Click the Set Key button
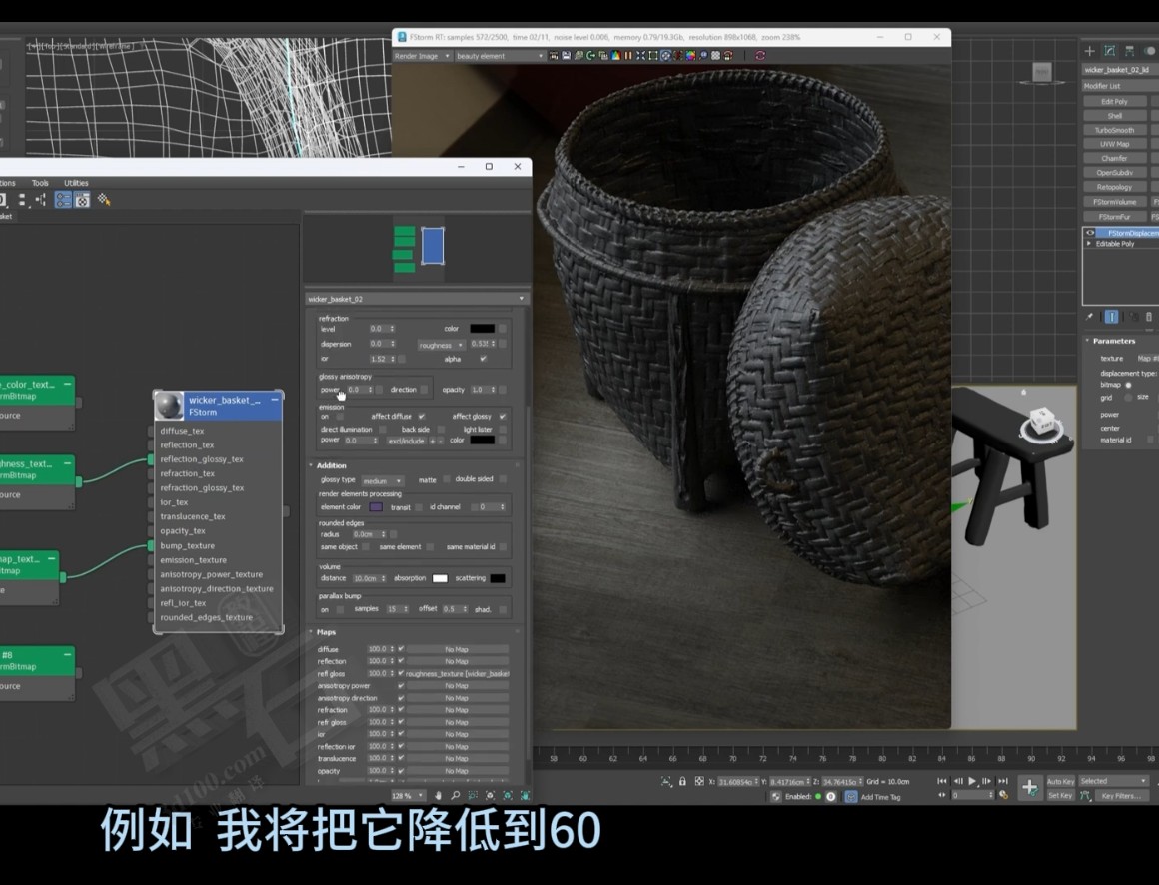1159x885 pixels. pos(1060,796)
